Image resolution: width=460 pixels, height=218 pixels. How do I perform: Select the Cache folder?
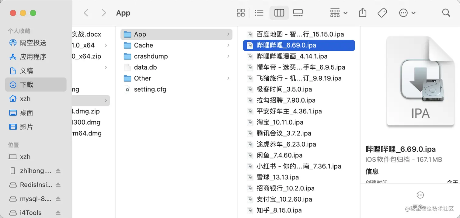click(x=176, y=45)
